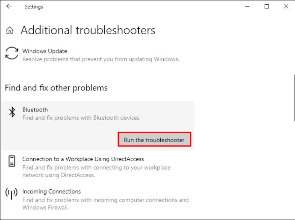Click the Incoming Connections antenna icon
The image size is (295, 220).
coord(12,194)
